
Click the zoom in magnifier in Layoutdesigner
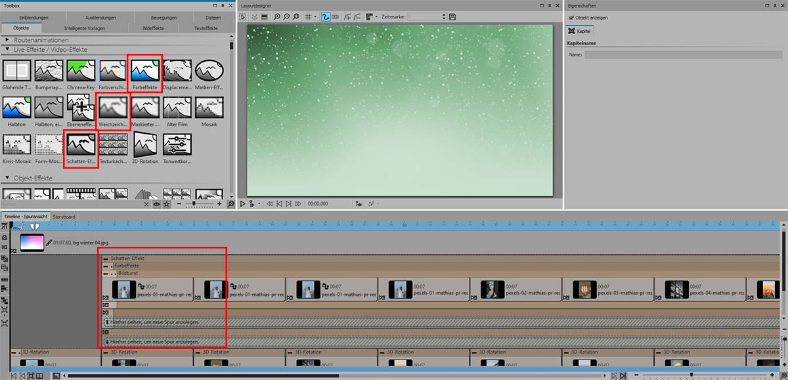278,16
